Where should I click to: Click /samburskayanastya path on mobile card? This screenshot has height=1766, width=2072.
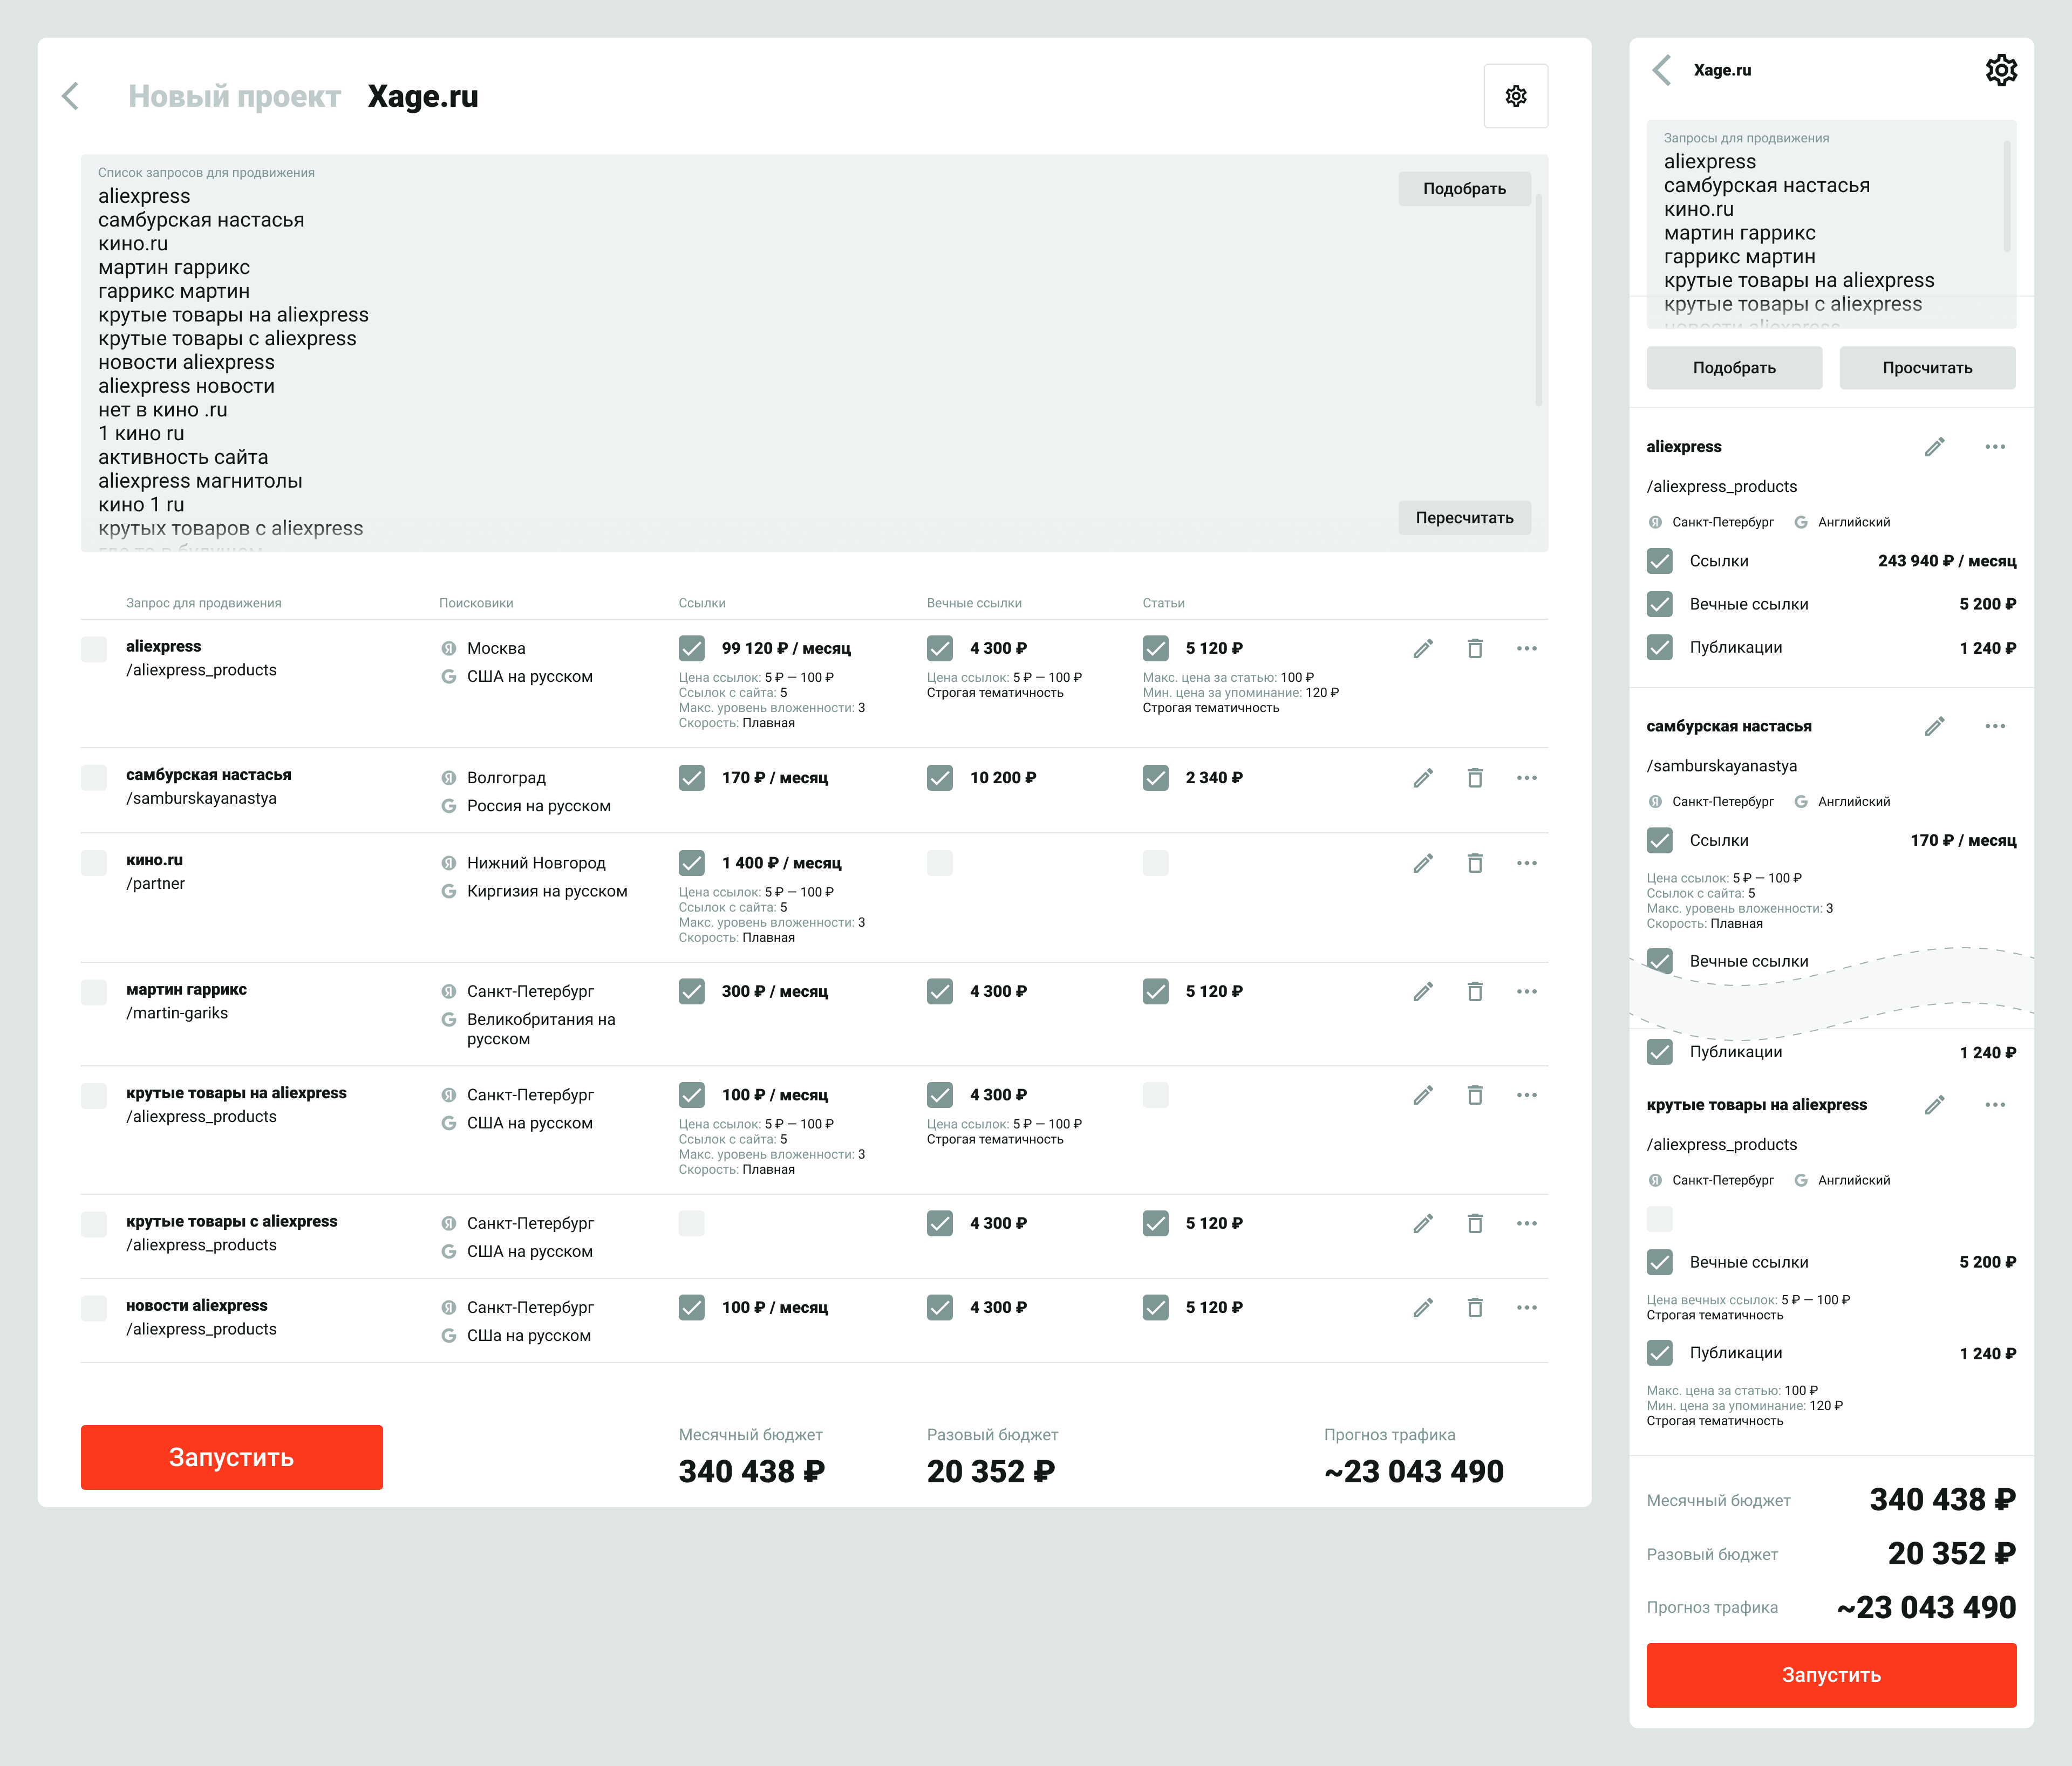(x=1721, y=765)
